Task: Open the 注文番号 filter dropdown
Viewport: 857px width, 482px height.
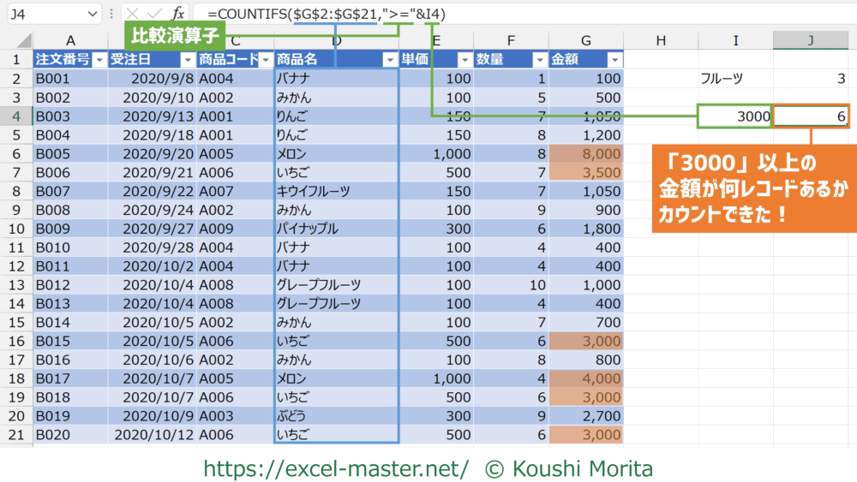Action: click(98, 59)
